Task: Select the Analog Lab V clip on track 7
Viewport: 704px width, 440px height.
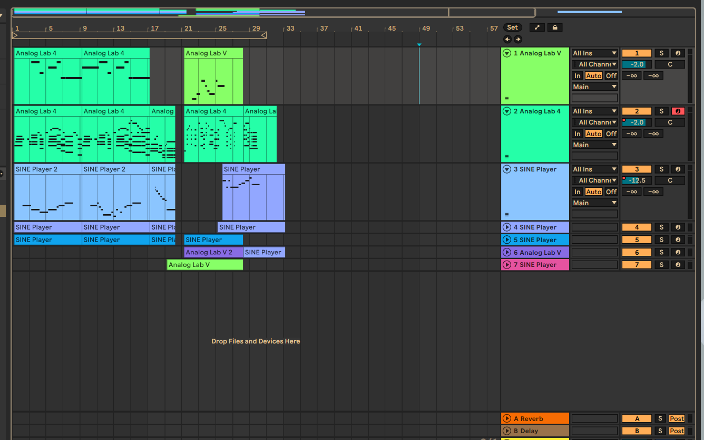Action: tap(205, 265)
